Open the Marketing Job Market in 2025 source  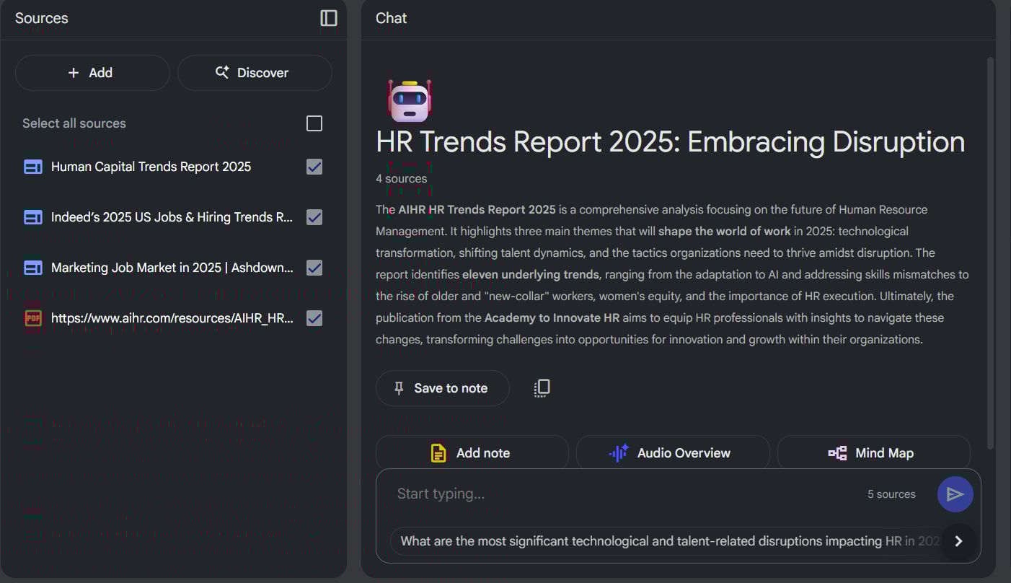172,268
